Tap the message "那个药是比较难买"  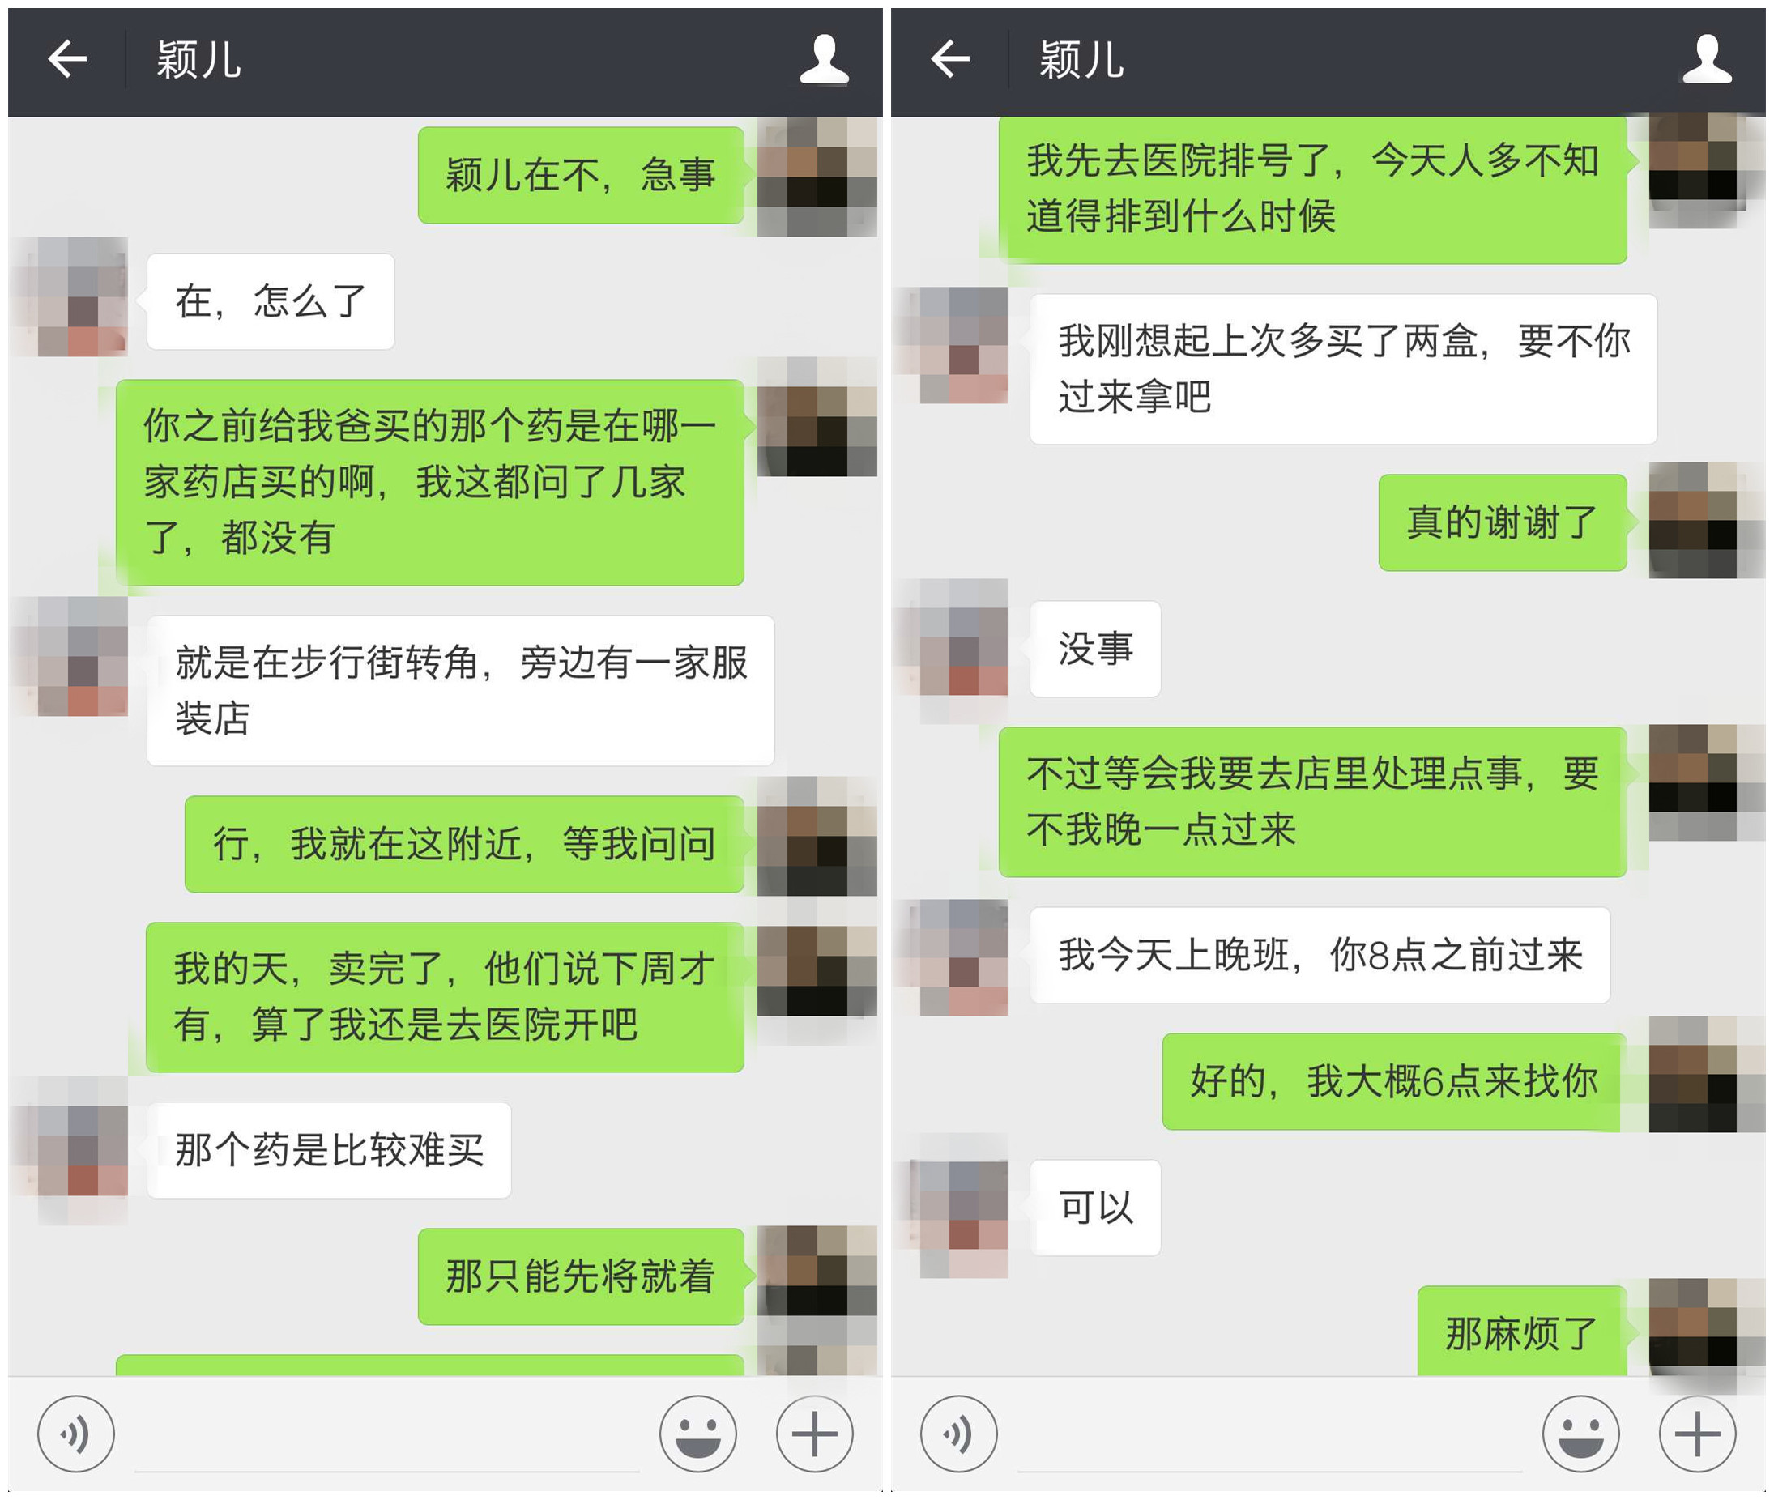[329, 1150]
